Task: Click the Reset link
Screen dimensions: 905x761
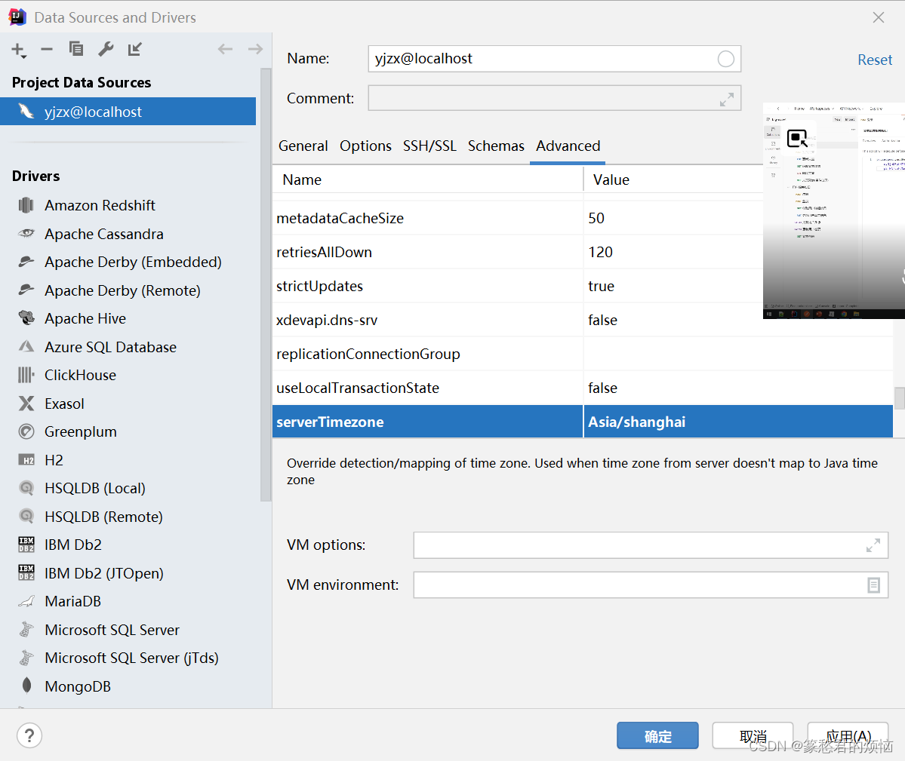Action: [875, 59]
